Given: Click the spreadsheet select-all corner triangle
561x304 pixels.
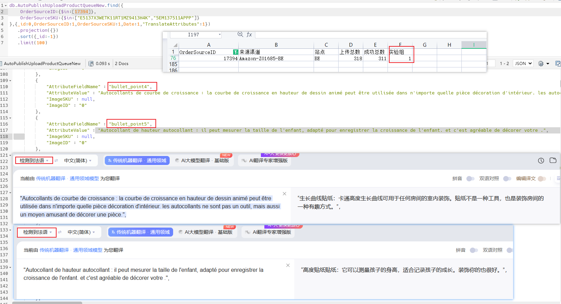Looking at the screenshot, I should pos(175,45).
